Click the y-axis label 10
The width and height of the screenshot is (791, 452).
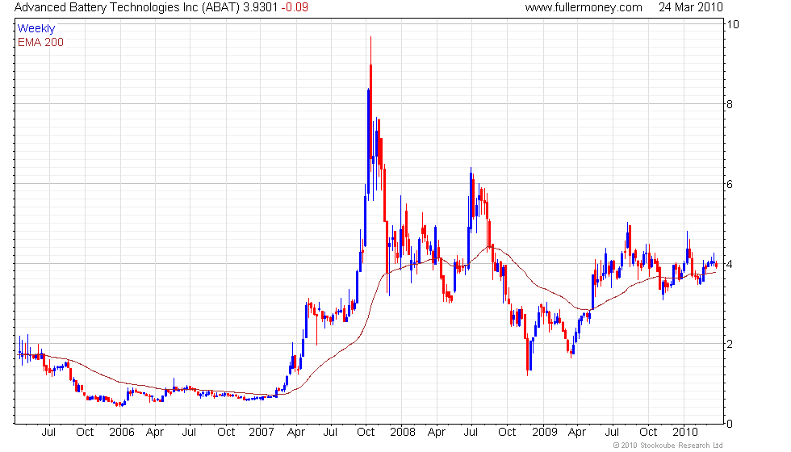(733, 24)
